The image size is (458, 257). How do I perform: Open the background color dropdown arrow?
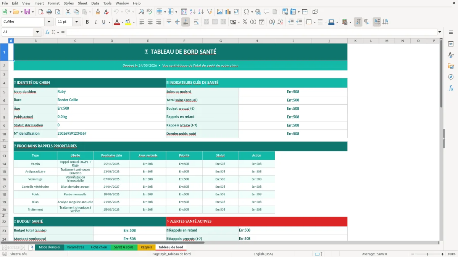tap(134, 22)
